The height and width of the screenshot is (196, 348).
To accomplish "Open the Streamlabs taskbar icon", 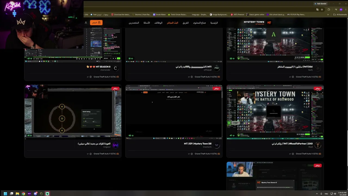I will point(47,194).
